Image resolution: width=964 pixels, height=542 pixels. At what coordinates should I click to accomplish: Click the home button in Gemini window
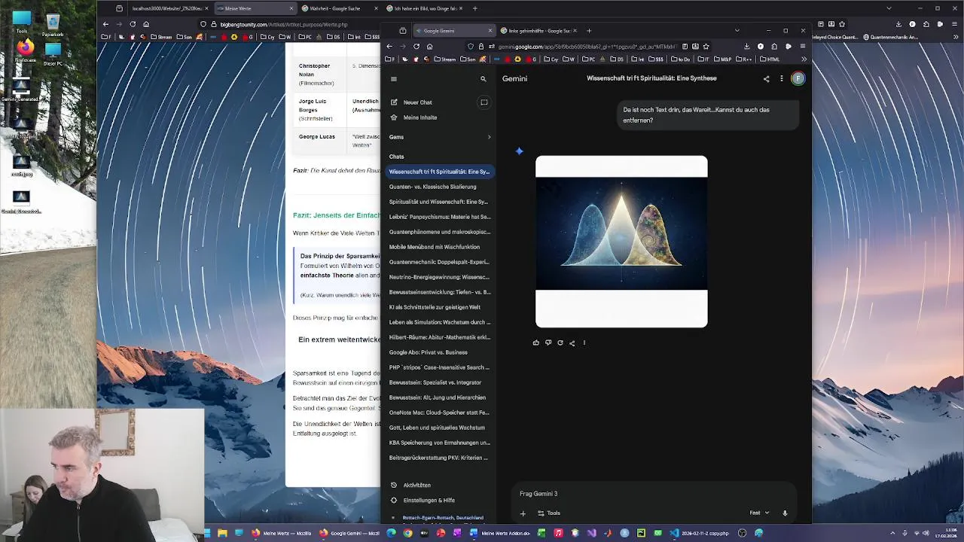pos(429,46)
